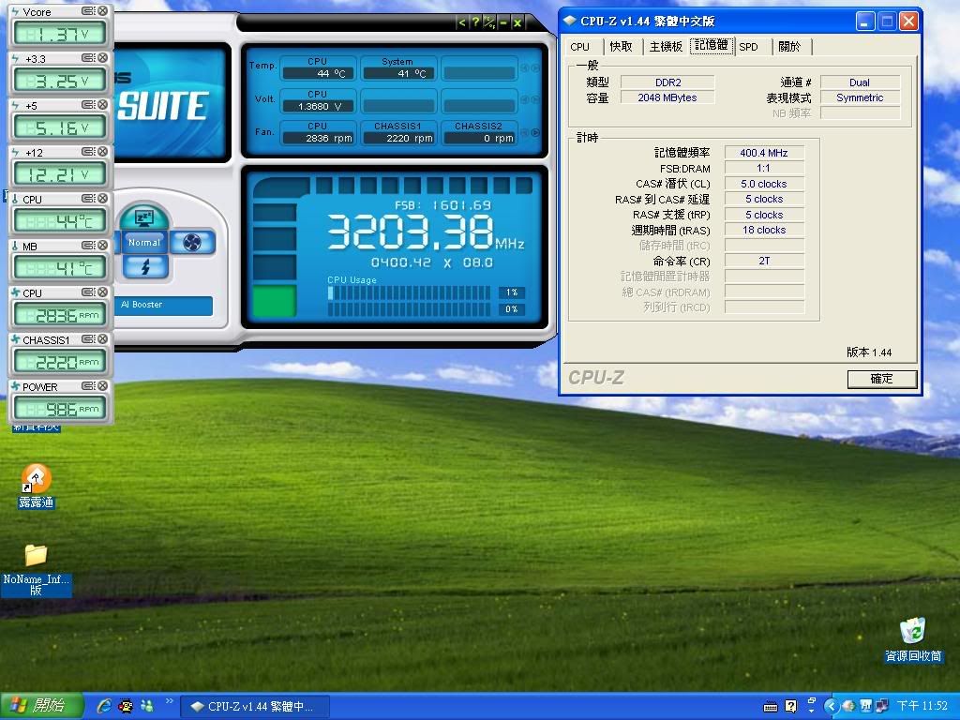This screenshot has width=960, height=720.
Task: Select the Normal mode button in AI Suite
Action: (x=144, y=243)
